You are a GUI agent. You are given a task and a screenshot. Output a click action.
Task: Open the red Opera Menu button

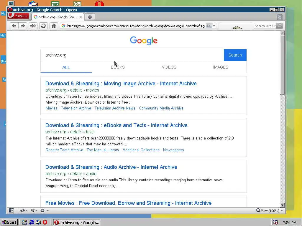point(18,16)
